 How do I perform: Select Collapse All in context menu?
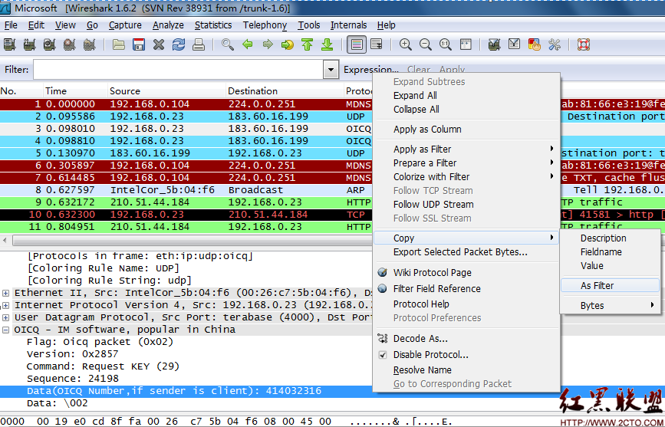click(466, 110)
